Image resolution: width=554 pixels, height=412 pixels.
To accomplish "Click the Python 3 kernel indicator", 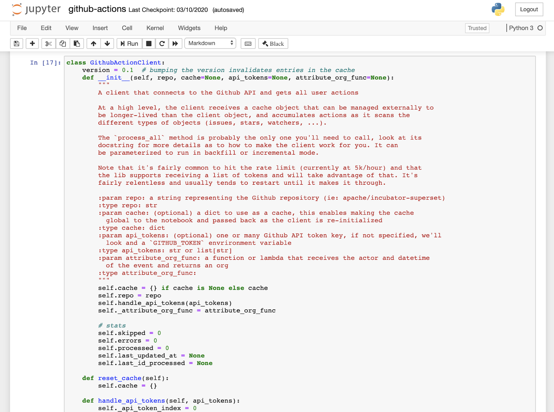I will click(x=521, y=28).
